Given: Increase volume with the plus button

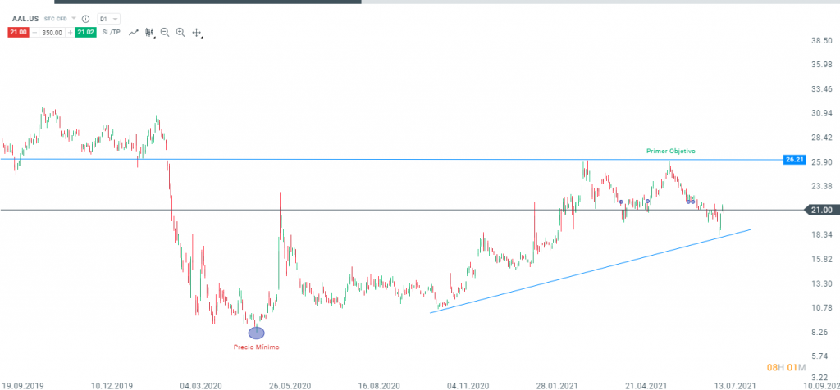Looking at the screenshot, I should (x=70, y=33).
